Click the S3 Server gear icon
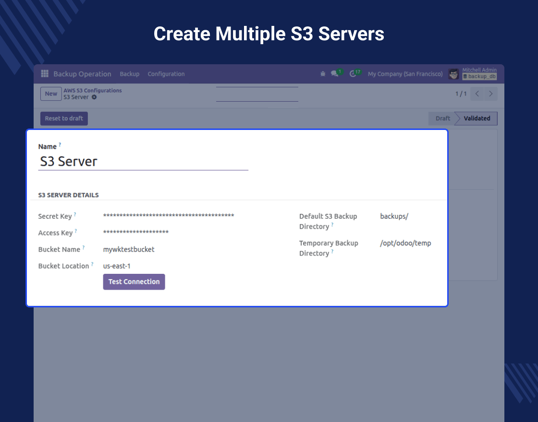The image size is (538, 422). (x=94, y=97)
